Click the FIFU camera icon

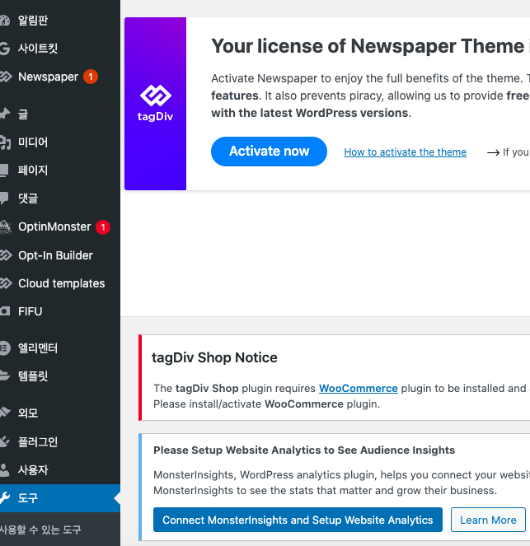tap(4, 311)
